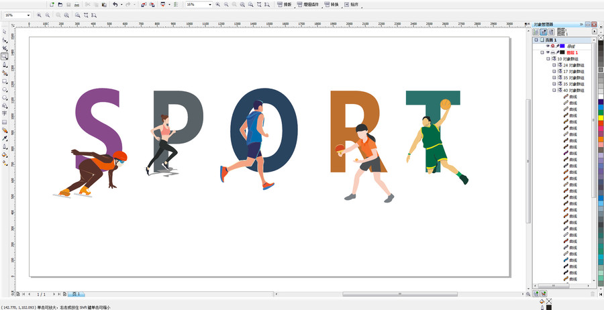Go to previous page arrow
The image size is (604, 310).
click(30, 294)
